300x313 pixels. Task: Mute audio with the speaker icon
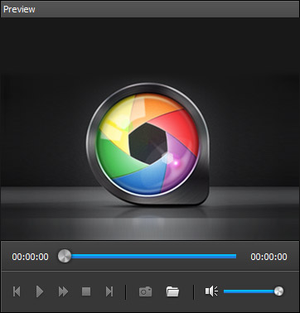tap(211, 291)
